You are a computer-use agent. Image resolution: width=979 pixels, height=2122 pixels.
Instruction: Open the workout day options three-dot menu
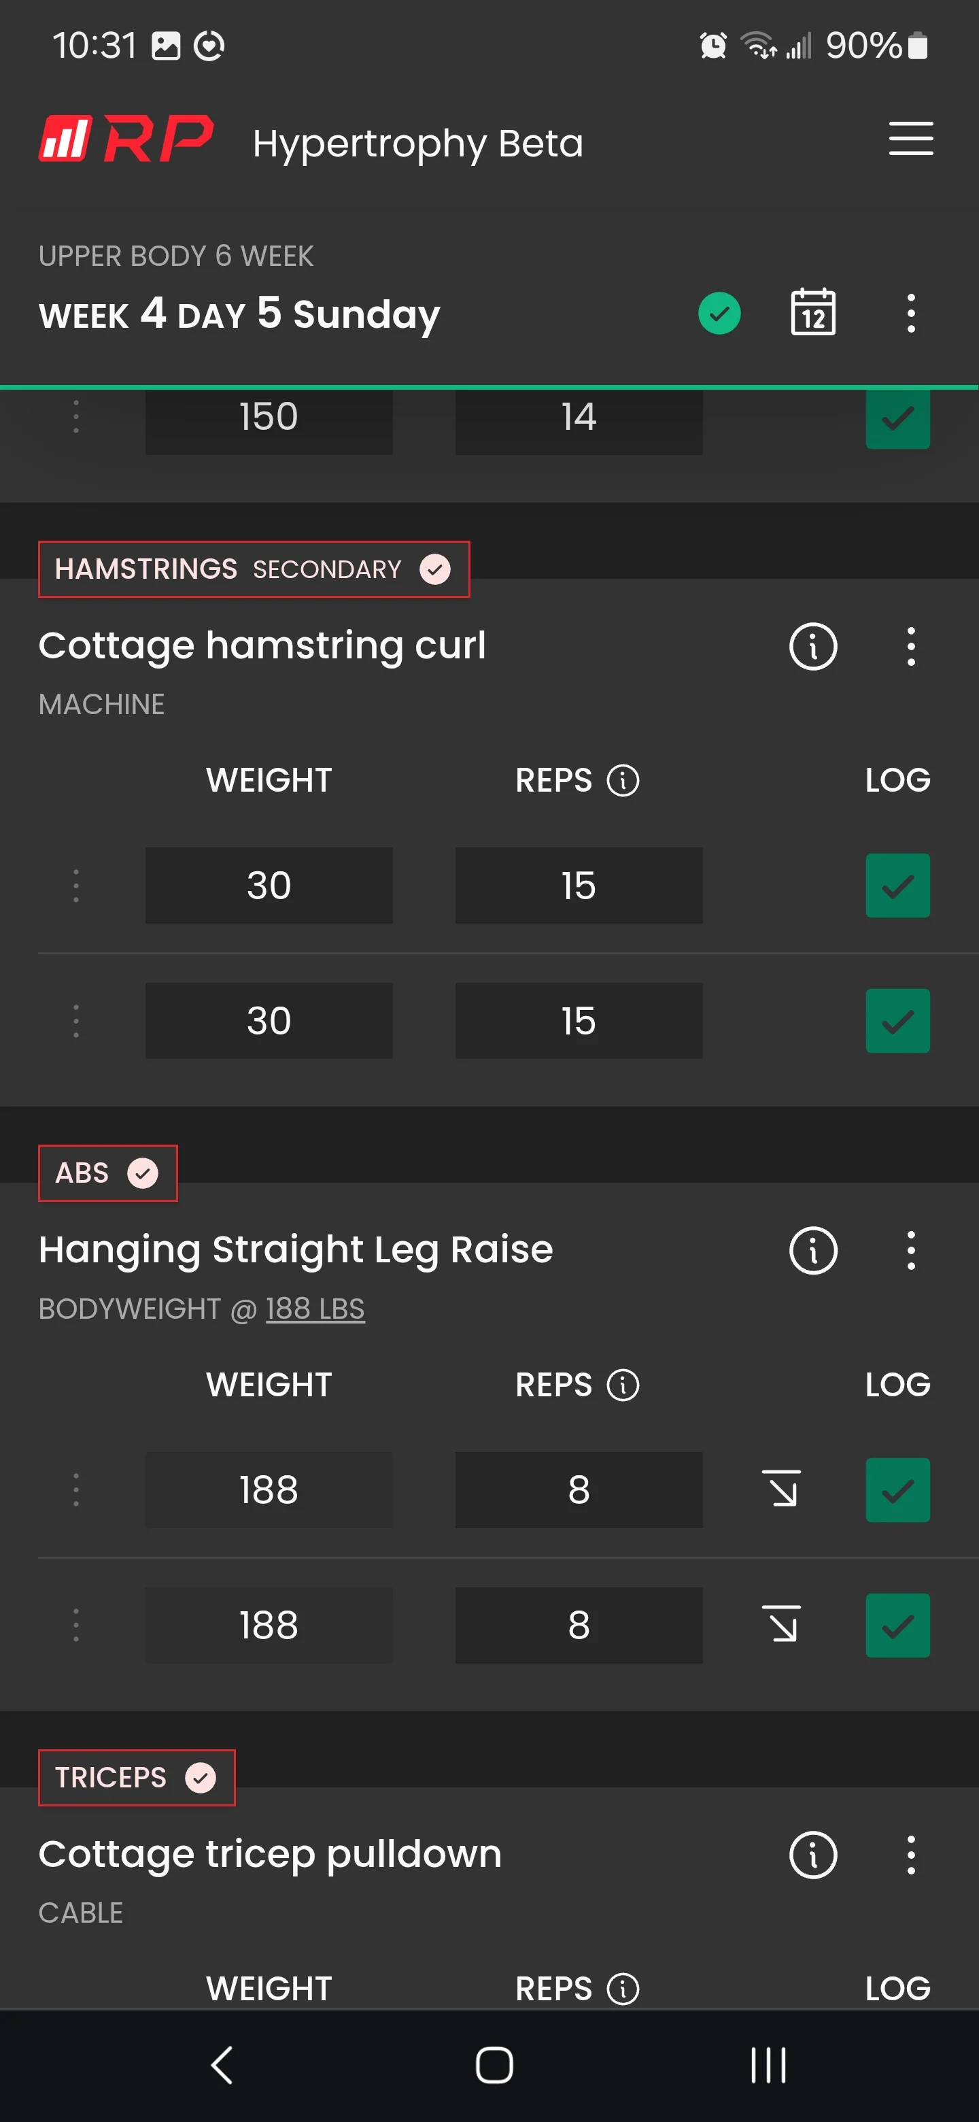click(x=910, y=313)
